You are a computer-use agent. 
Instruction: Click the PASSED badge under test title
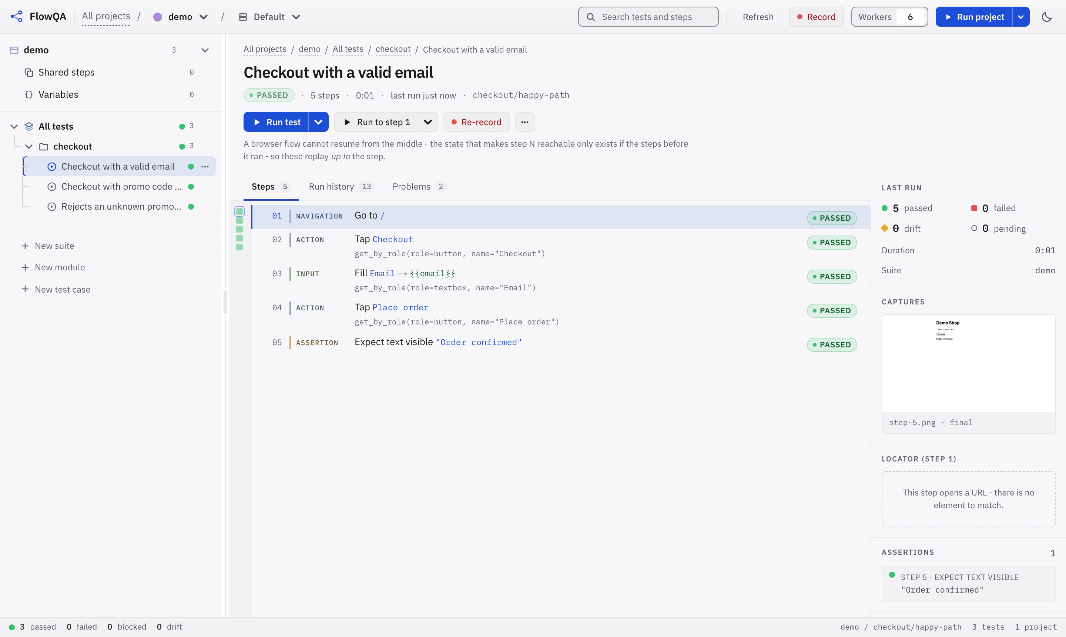tap(269, 95)
